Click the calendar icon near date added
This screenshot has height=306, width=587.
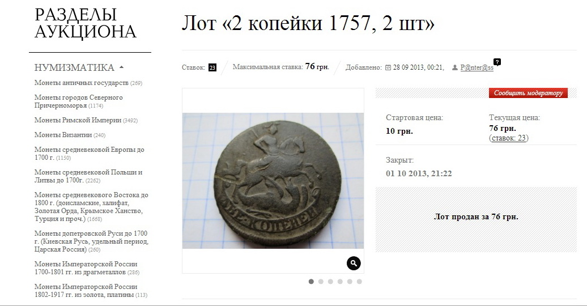pyautogui.click(x=388, y=68)
